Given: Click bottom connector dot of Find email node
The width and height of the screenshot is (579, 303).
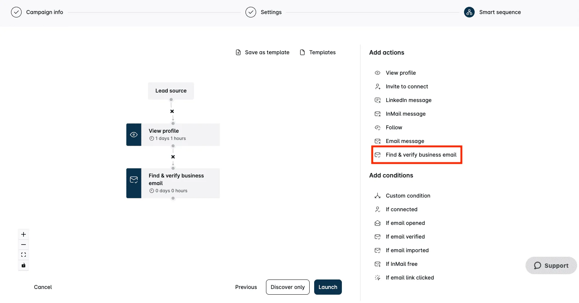Looking at the screenshot, I should pyautogui.click(x=173, y=198).
